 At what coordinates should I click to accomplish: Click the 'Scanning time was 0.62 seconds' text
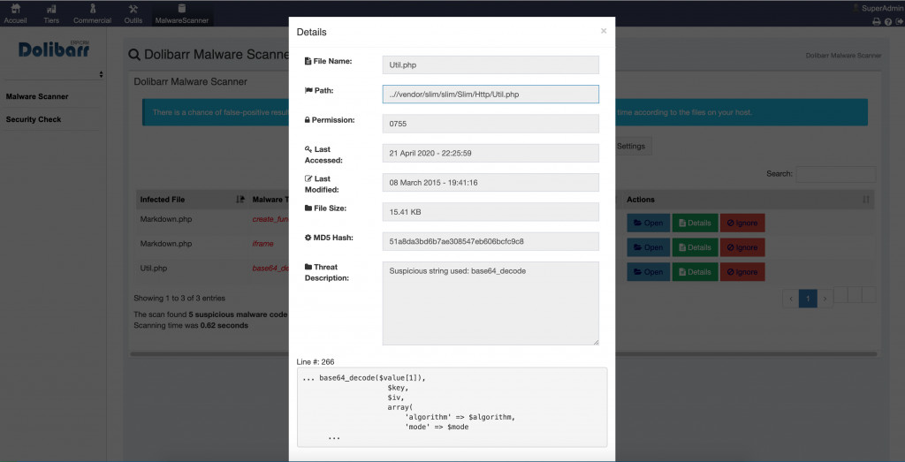tap(191, 325)
